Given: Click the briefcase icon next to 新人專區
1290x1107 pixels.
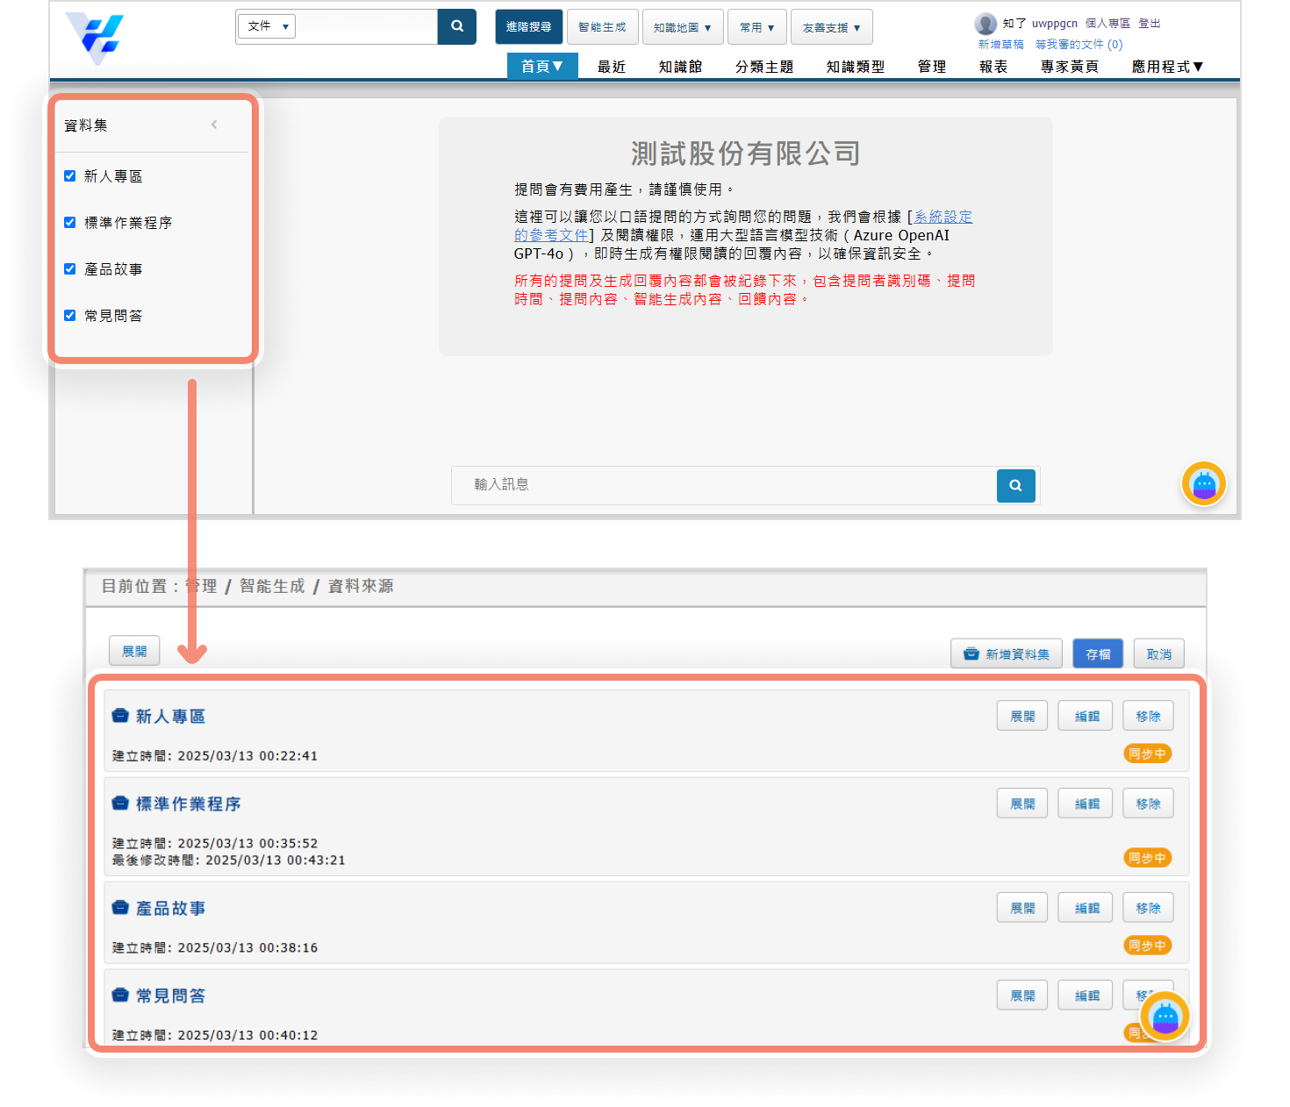Looking at the screenshot, I should pyautogui.click(x=120, y=716).
